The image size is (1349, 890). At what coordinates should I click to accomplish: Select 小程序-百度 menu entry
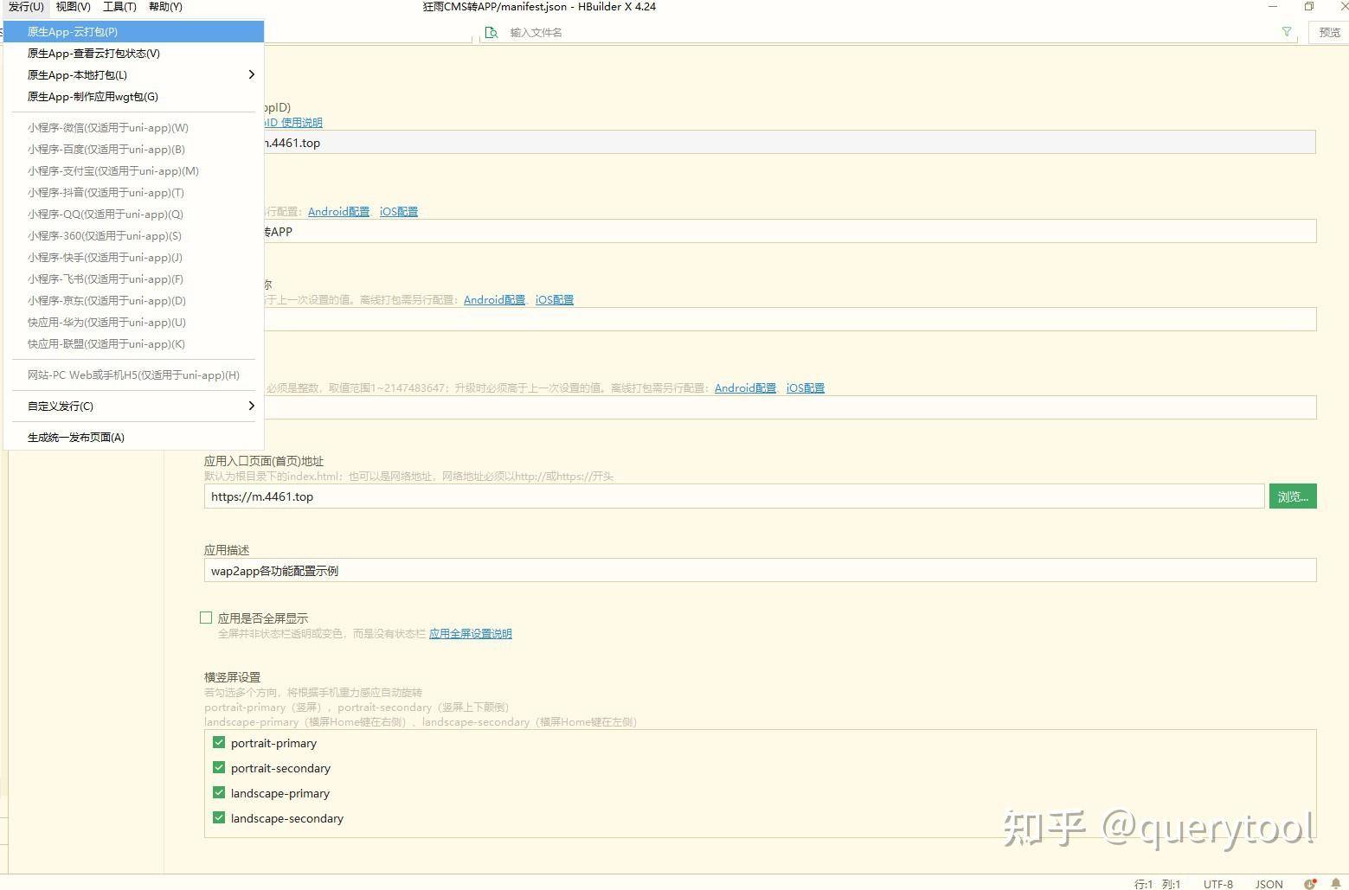point(134,150)
